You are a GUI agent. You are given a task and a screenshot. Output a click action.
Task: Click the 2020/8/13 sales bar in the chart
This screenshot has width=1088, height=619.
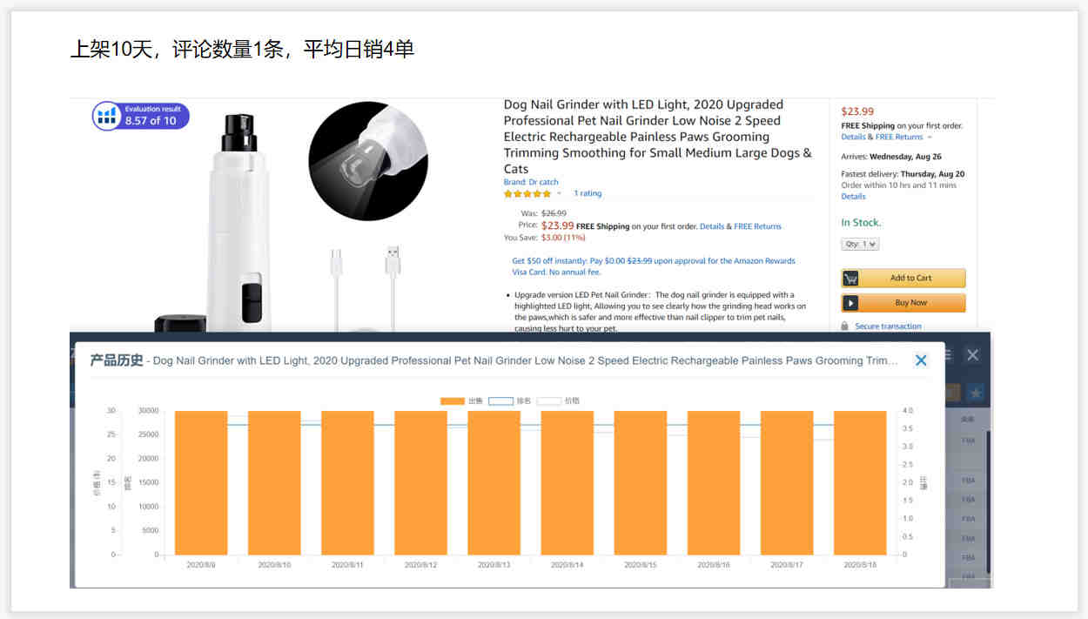[494, 483]
